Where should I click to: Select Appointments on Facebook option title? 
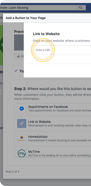coord(48,107)
